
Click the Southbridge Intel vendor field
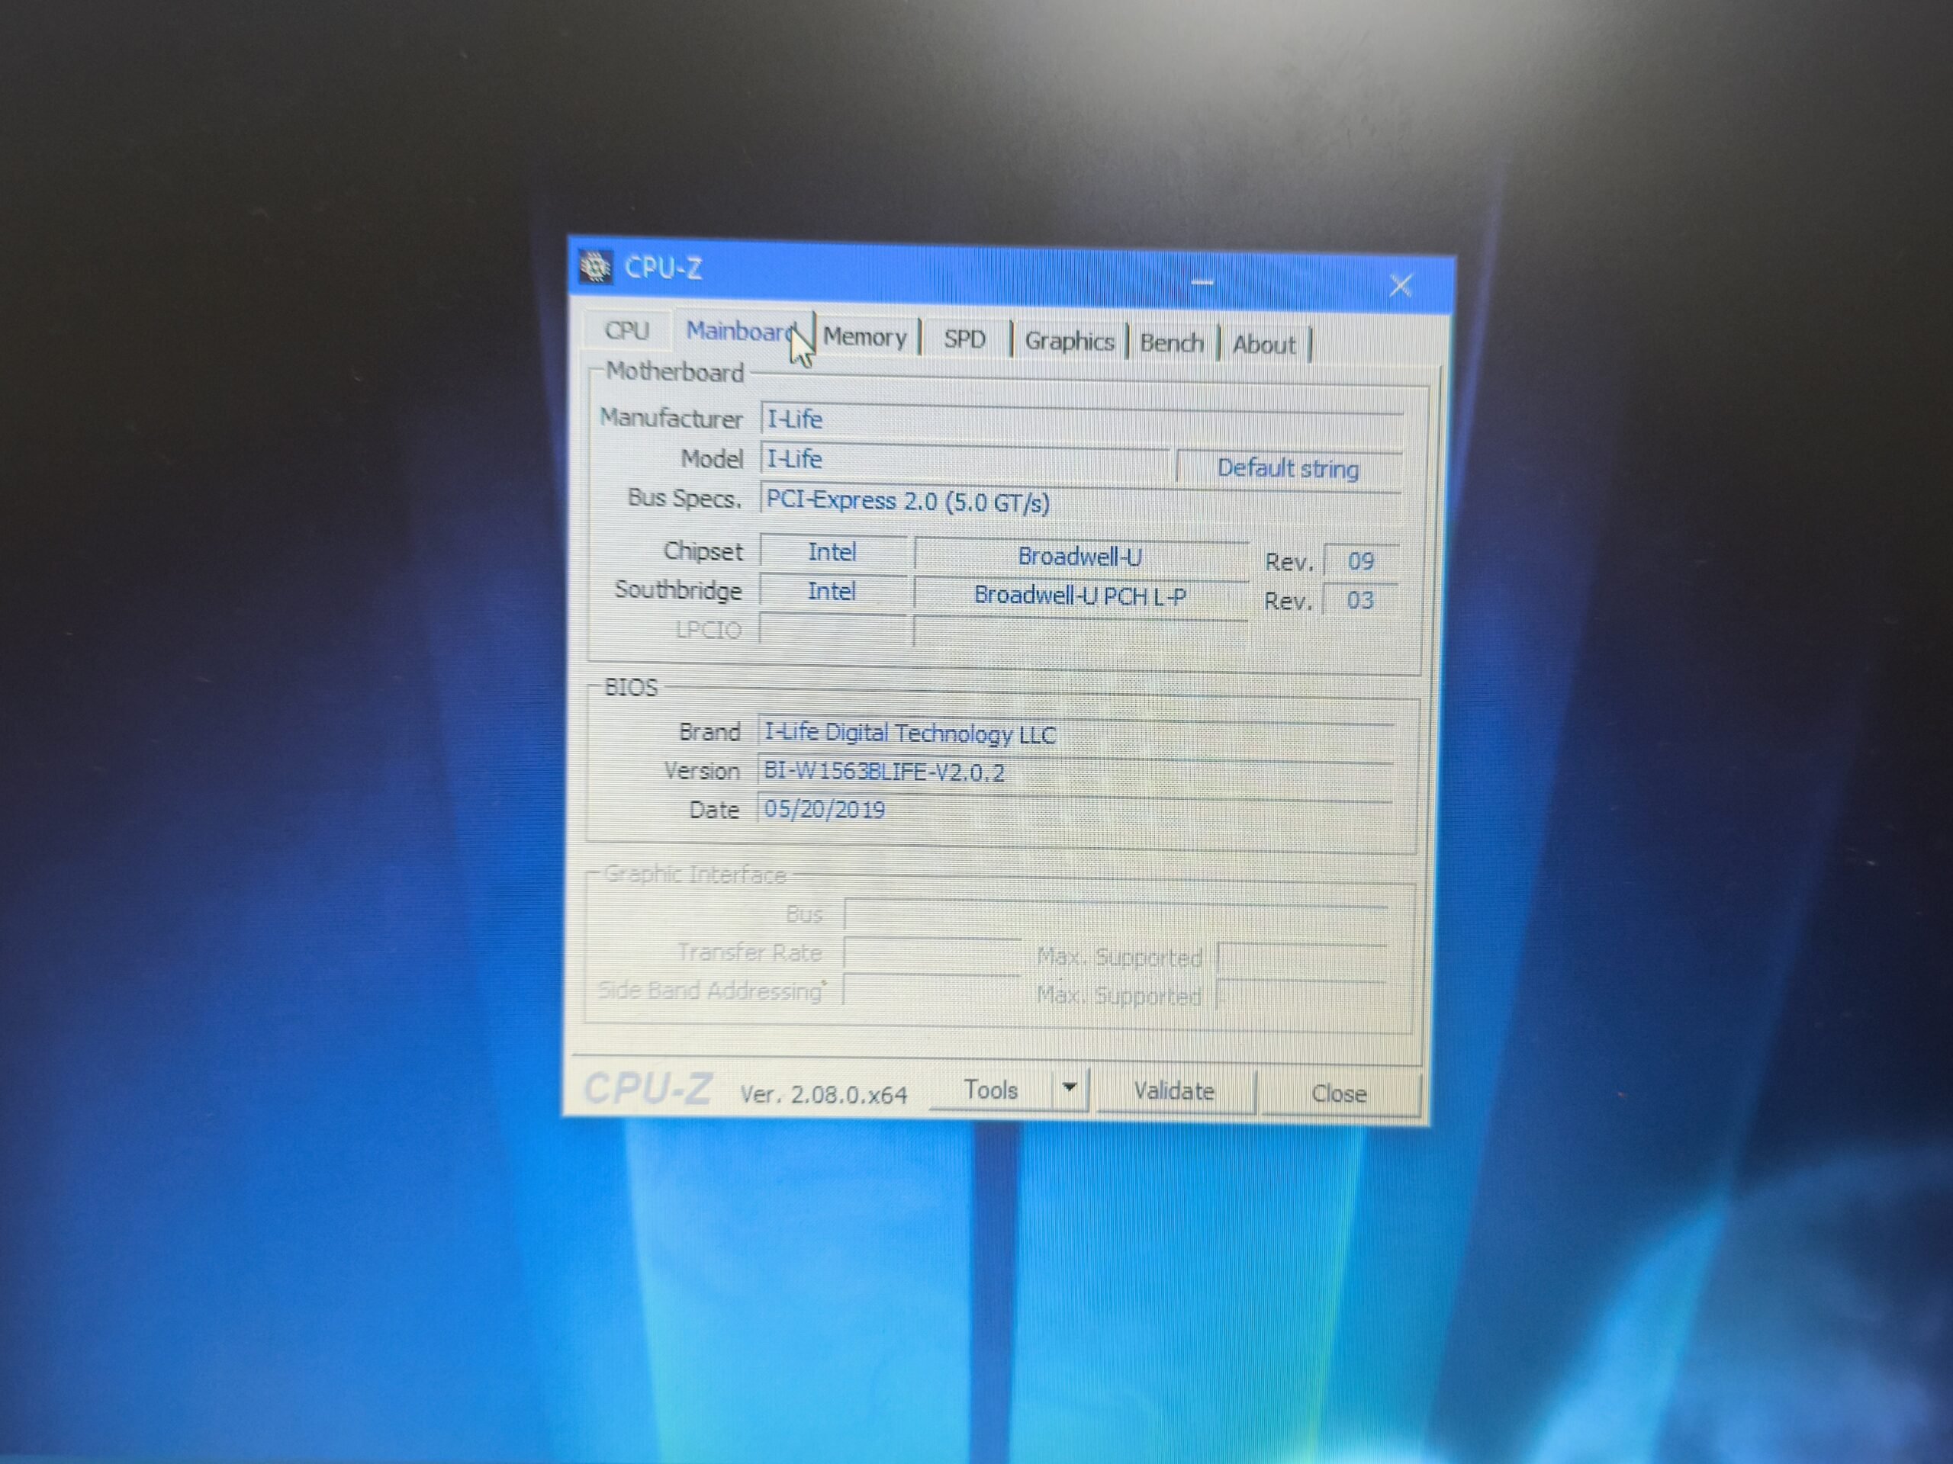pos(832,591)
